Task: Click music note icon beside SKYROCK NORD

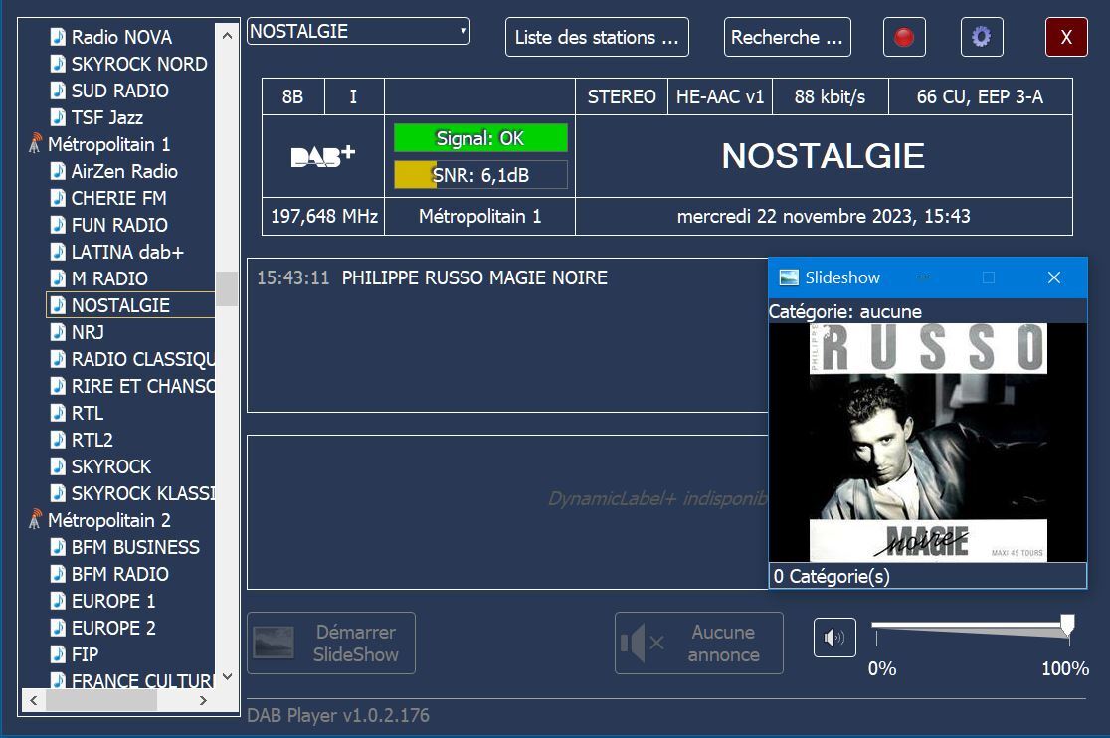Action: coord(58,64)
